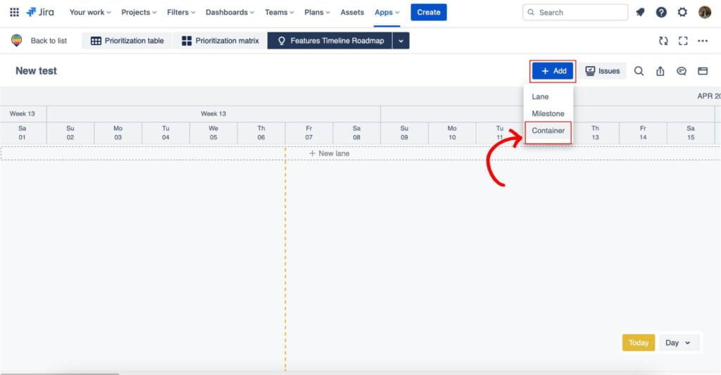
Task: Click the roadmap search magnifier icon
Action: pos(639,71)
